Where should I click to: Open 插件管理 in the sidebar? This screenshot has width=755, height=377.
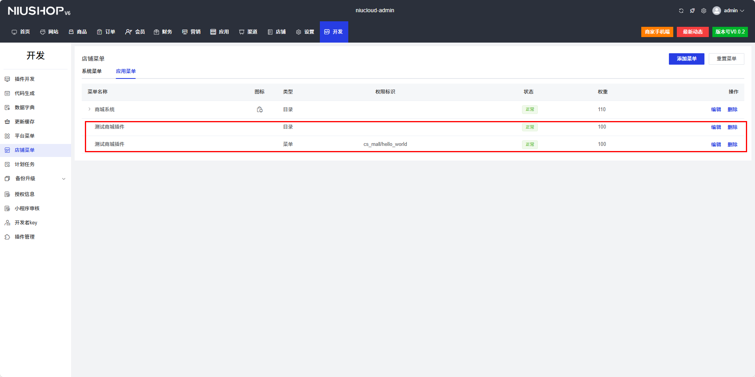pos(24,237)
